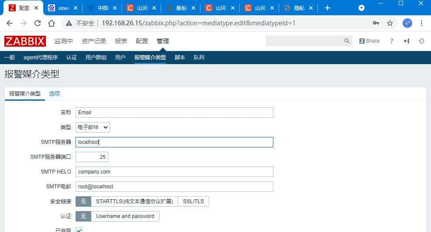Screen dimensions: 431x232
Task: Click the Zabbix search magnifier icon
Action: [x=347, y=41]
